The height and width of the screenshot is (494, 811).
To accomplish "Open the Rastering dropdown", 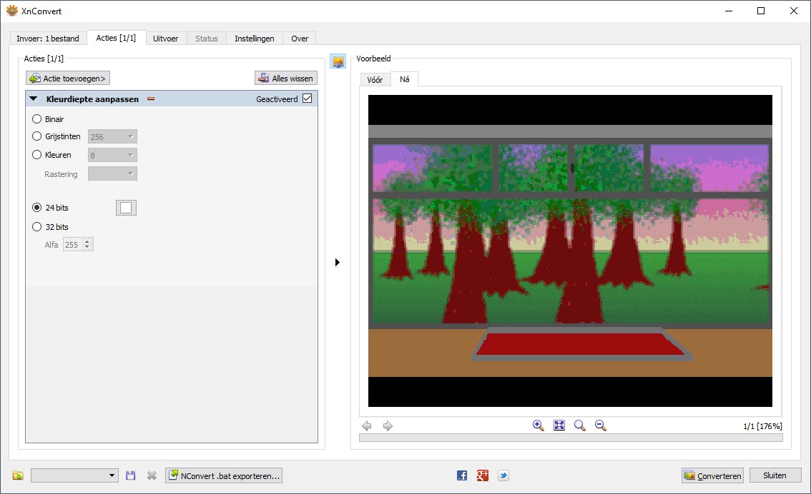I will (x=112, y=174).
